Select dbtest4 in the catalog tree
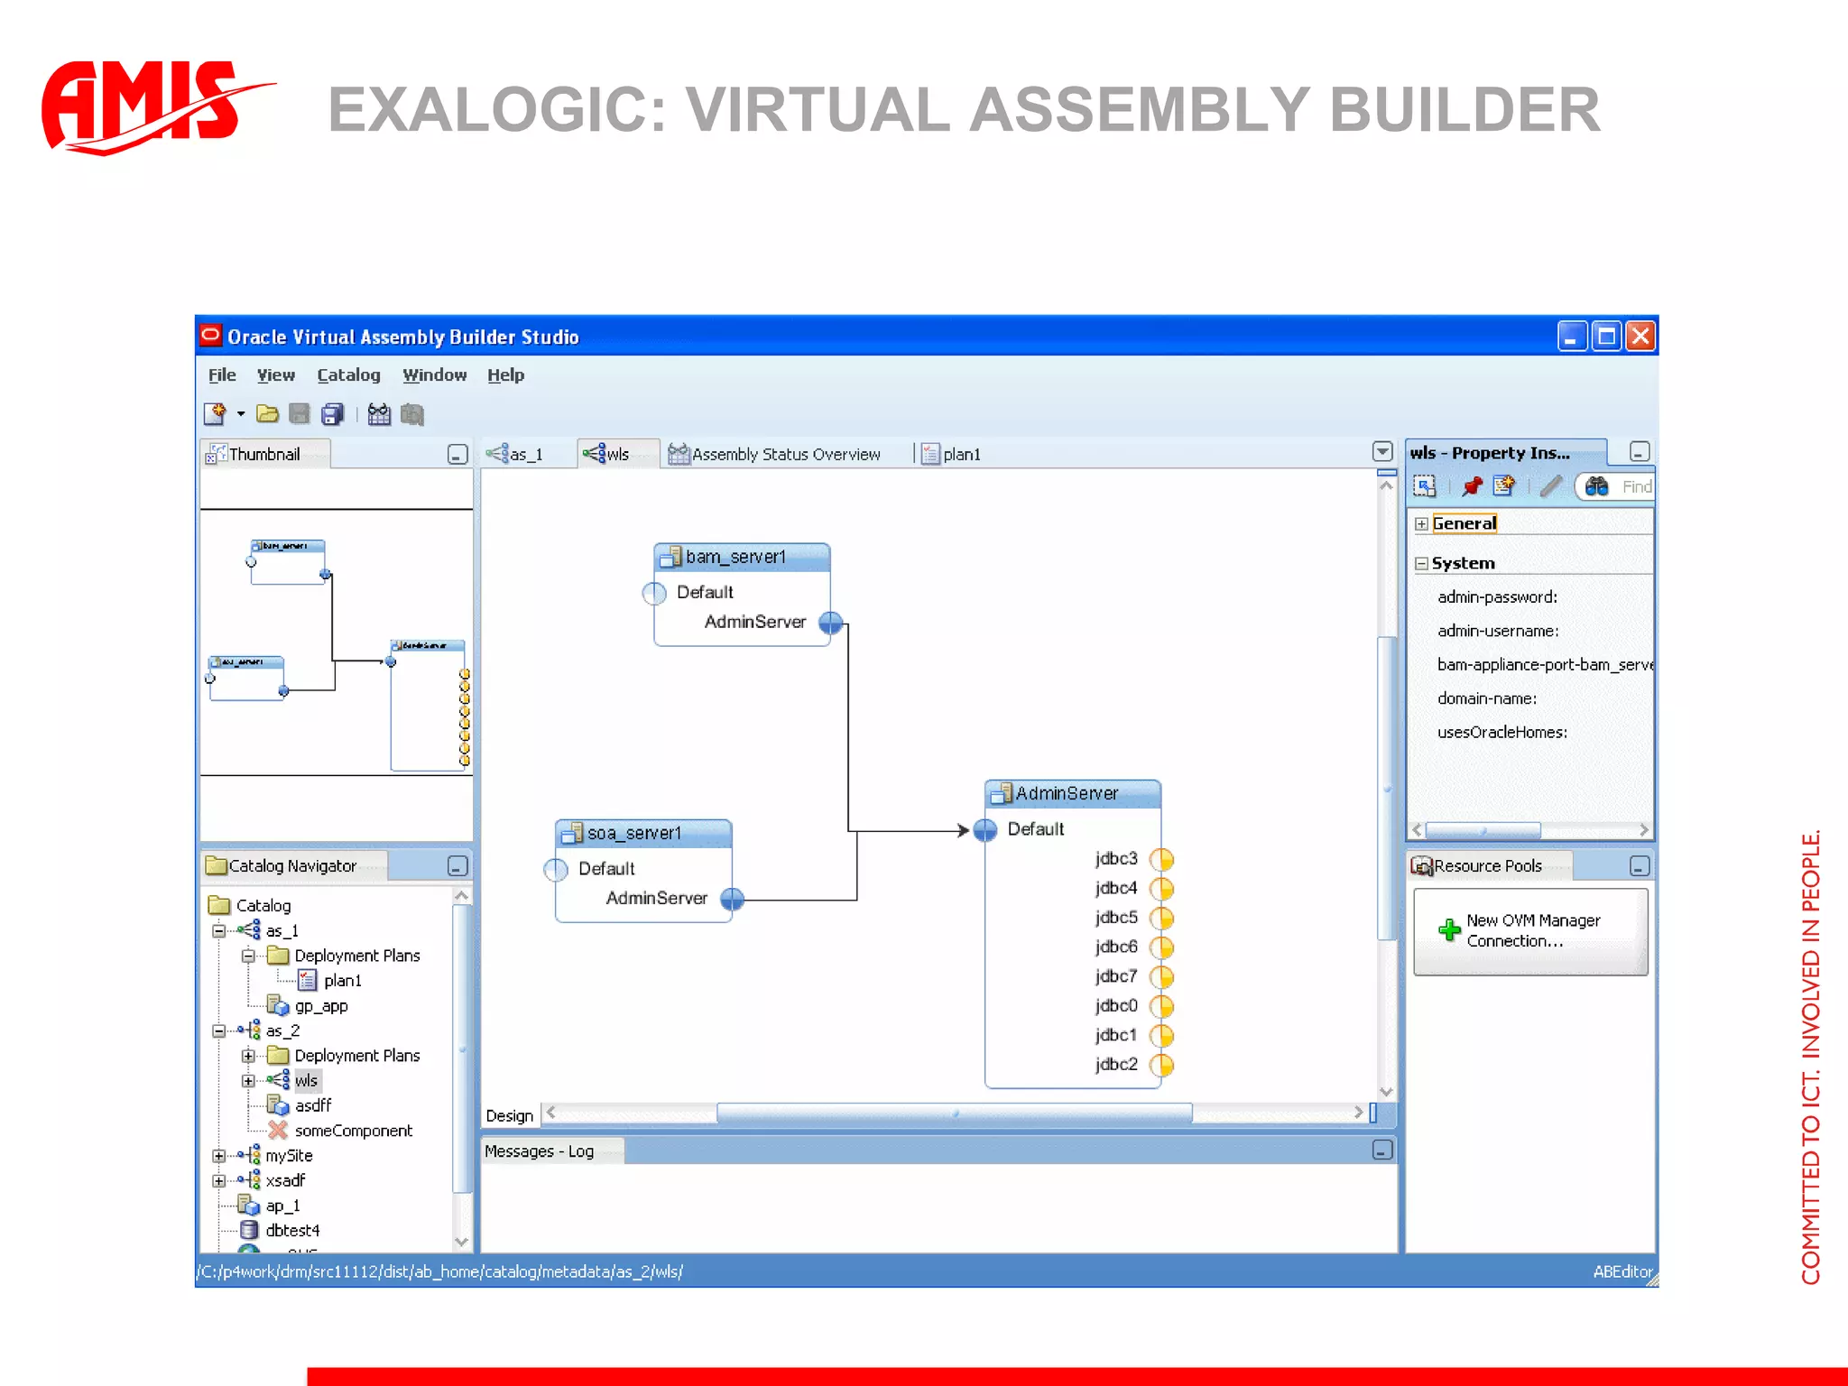 point(292,1231)
